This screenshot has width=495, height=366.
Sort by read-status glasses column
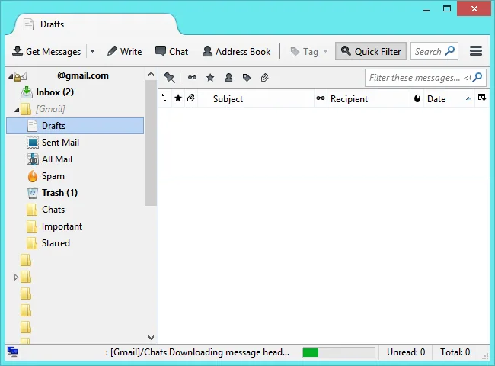coord(321,98)
